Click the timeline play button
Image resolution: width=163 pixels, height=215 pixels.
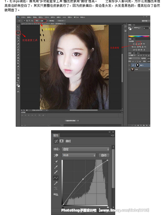click(29, 115)
